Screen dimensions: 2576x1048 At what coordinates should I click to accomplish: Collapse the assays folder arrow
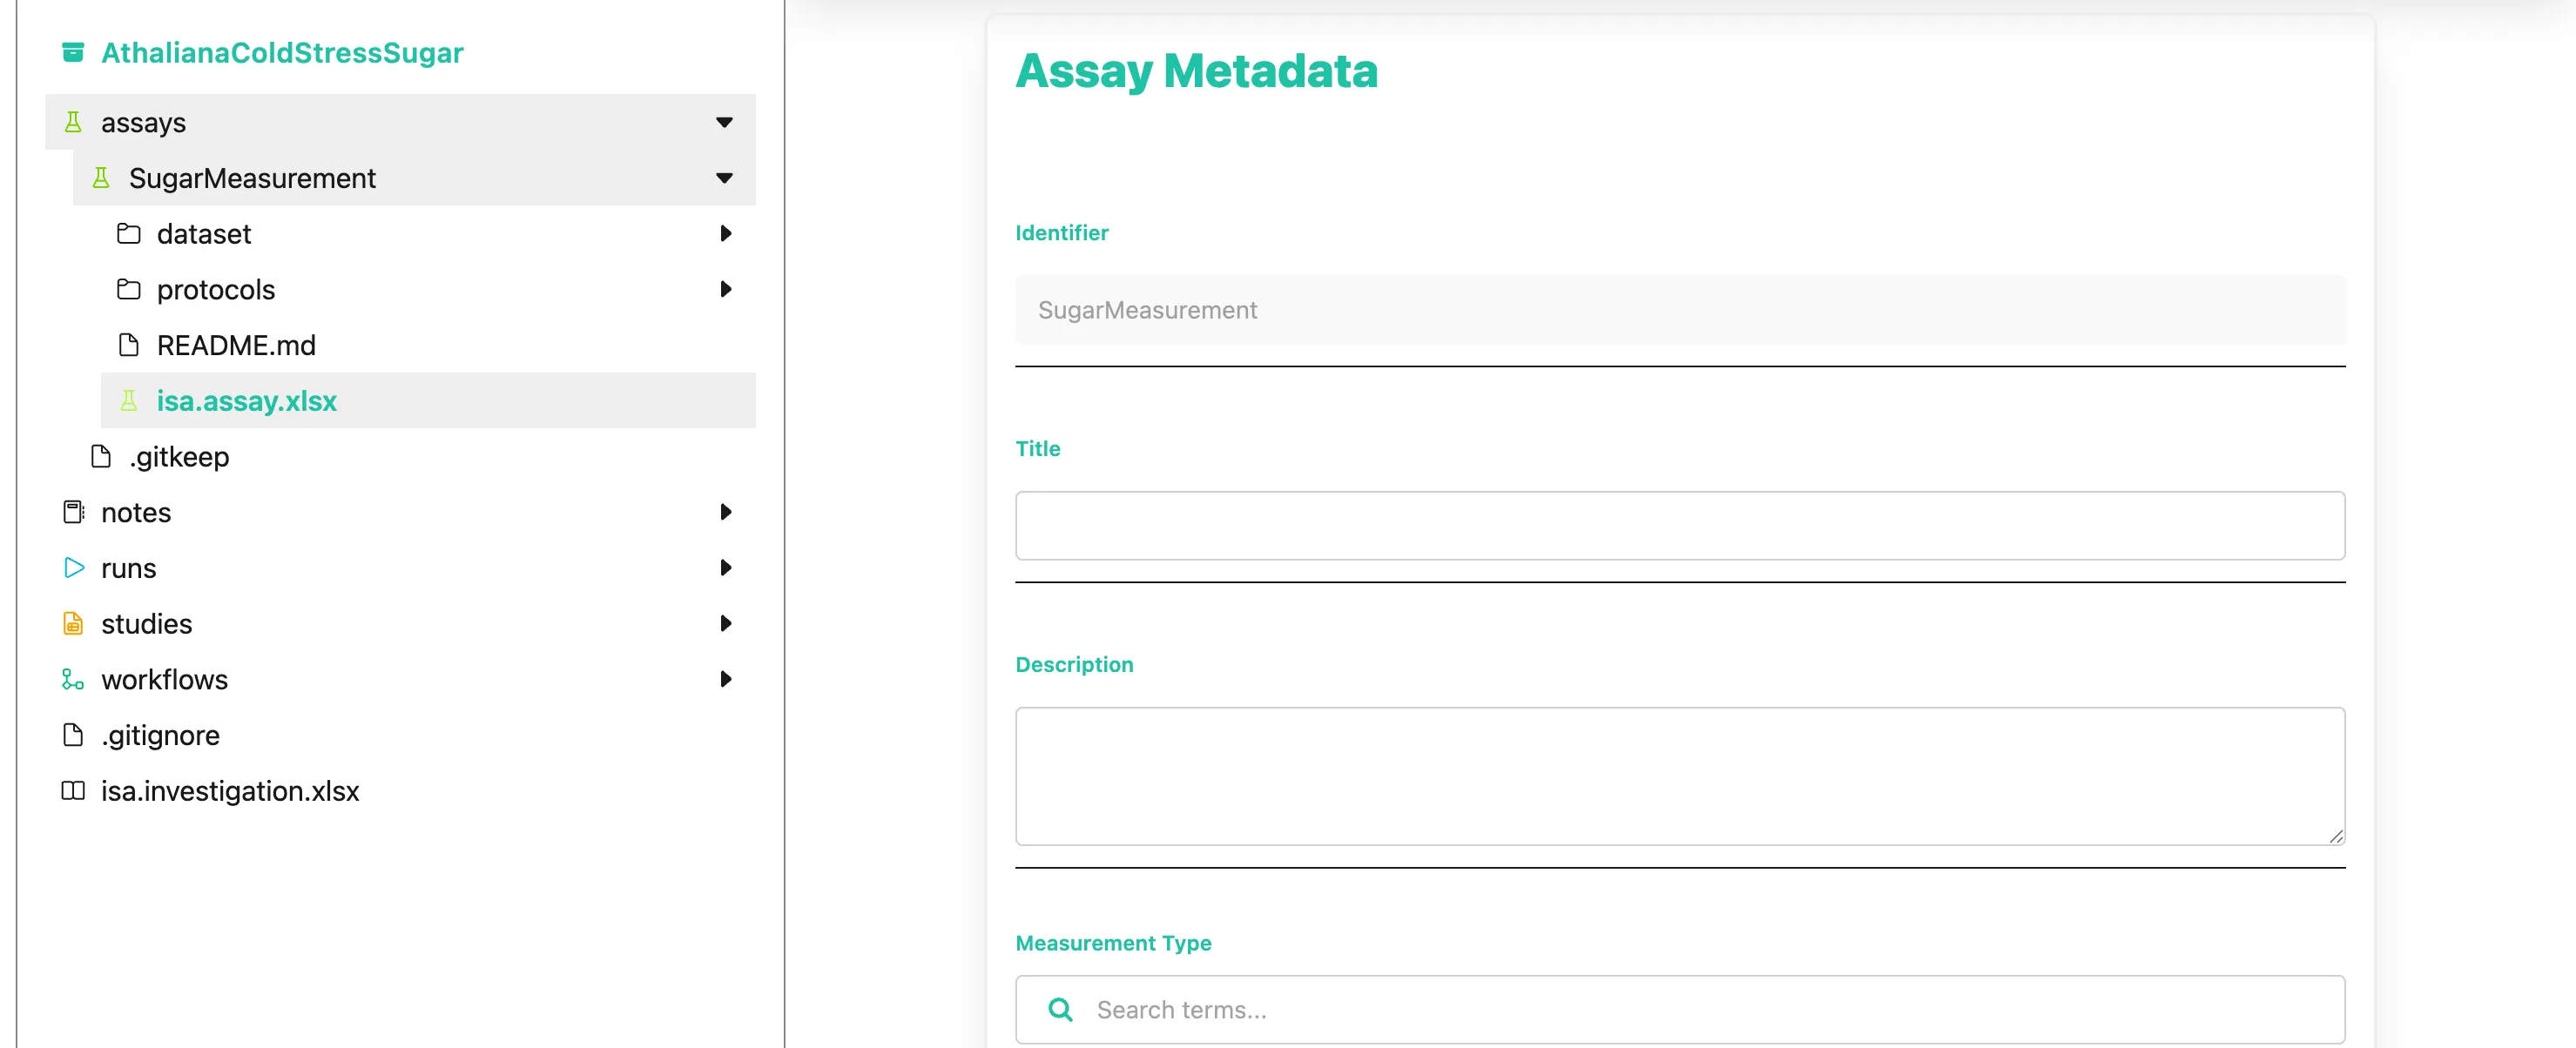pos(725,122)
